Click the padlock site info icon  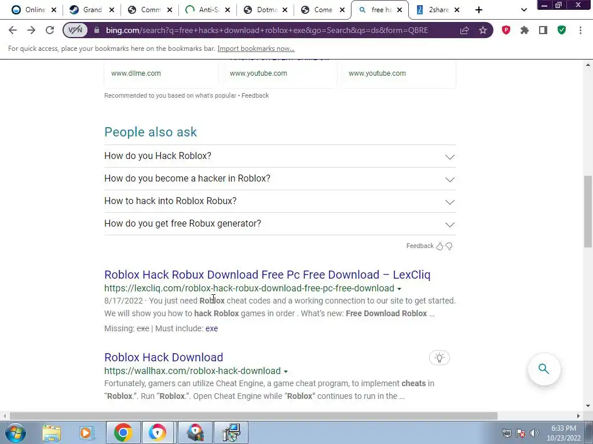[x=97, y=30]
